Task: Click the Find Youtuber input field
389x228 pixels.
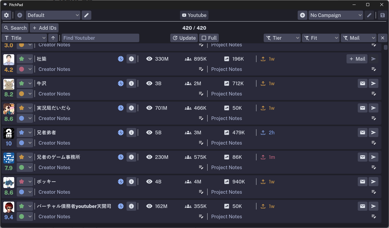Action: pos(100,38)
